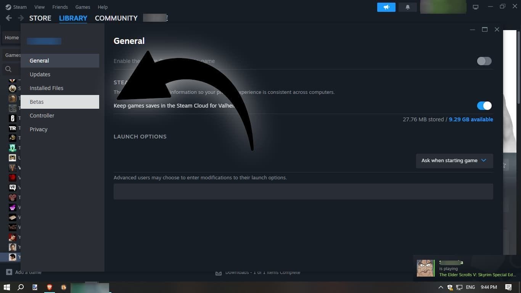Screen dimensions: 521x293
Task: Switch to the Betas settings section
Action: tap(37, 101)
